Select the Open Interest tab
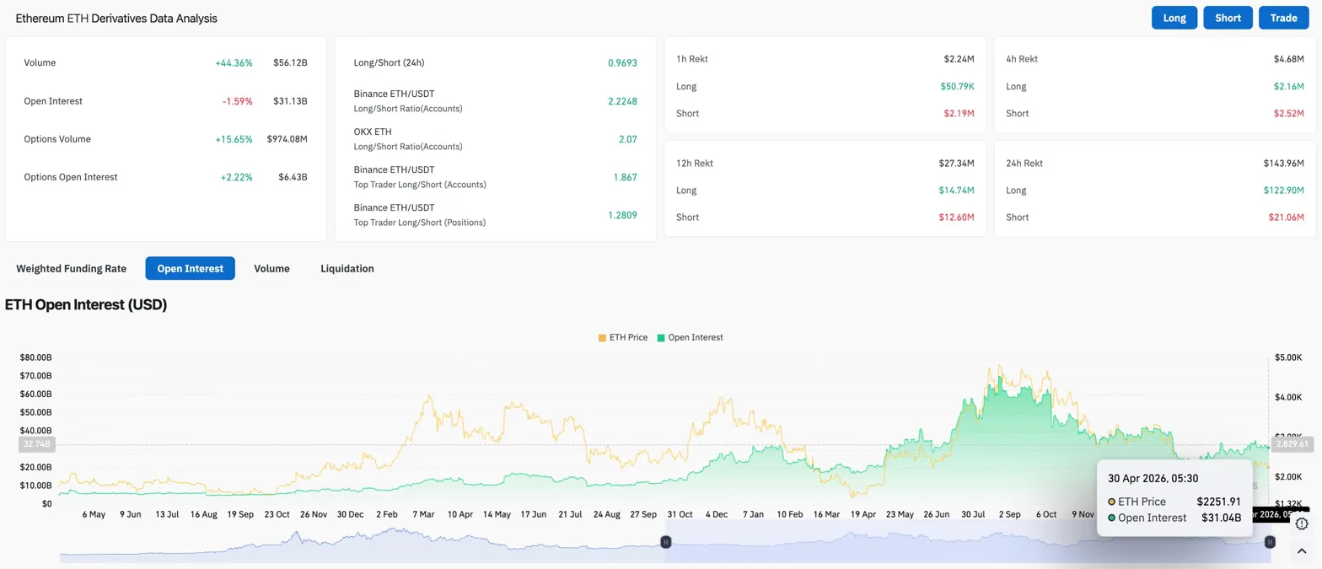 point(190,269)
